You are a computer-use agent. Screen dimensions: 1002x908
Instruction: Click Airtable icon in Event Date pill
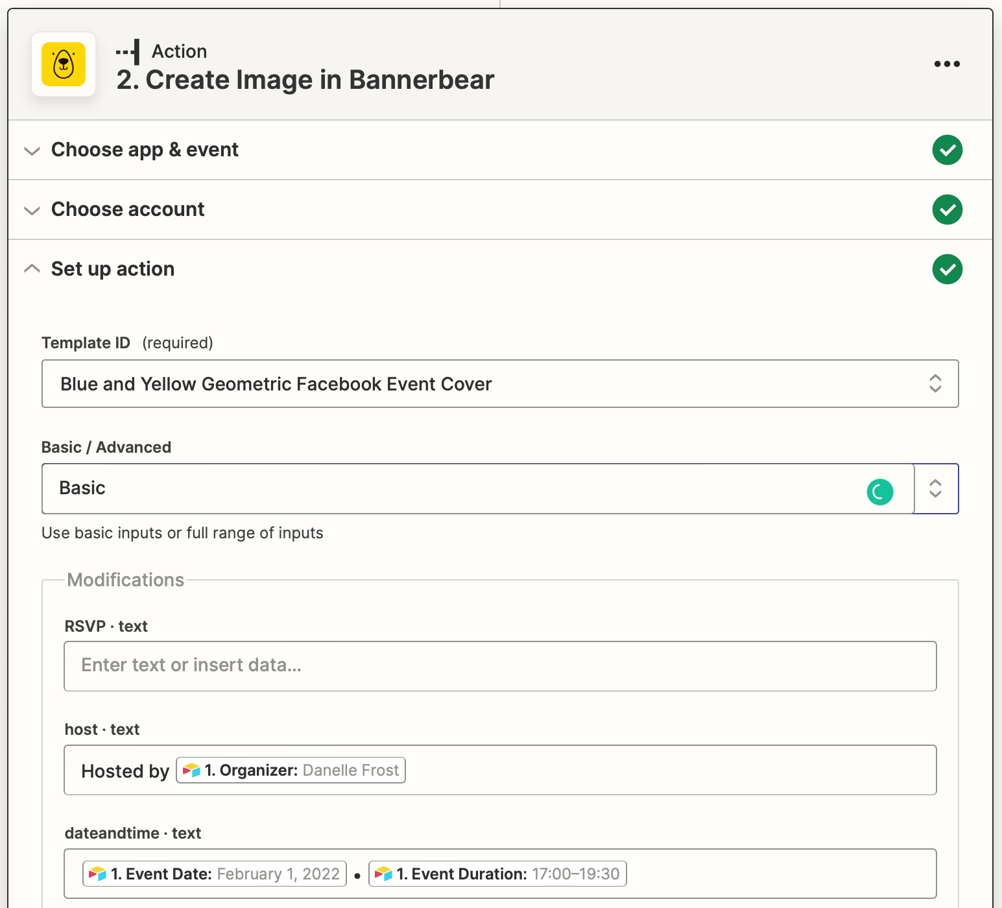[x=97, y=874]
